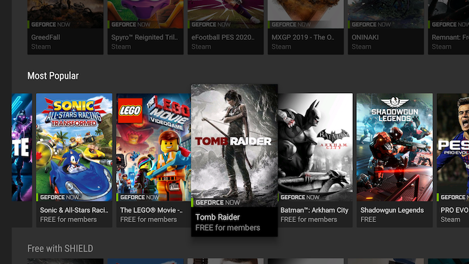Image resolution: width=469 pixels, height=264 pixels.
Task: Click 'Steam' label under GreedFall
Action: 41,47
